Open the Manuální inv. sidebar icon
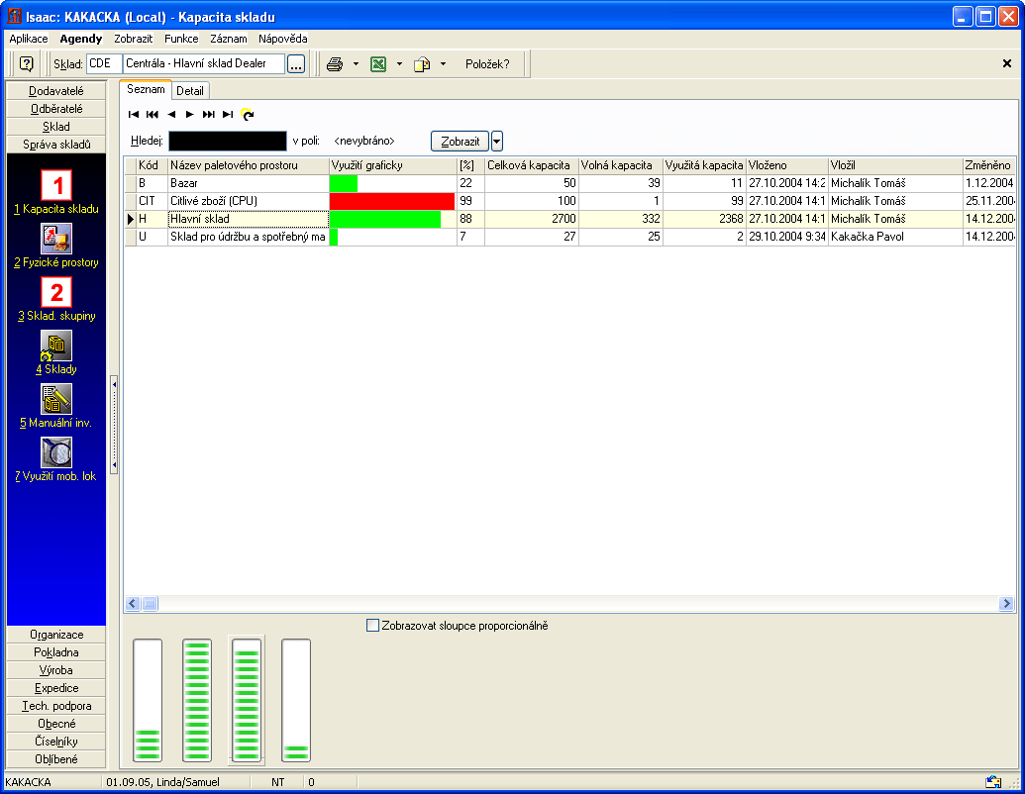This screenshot has width=1025, height=794. pos(56,399)
